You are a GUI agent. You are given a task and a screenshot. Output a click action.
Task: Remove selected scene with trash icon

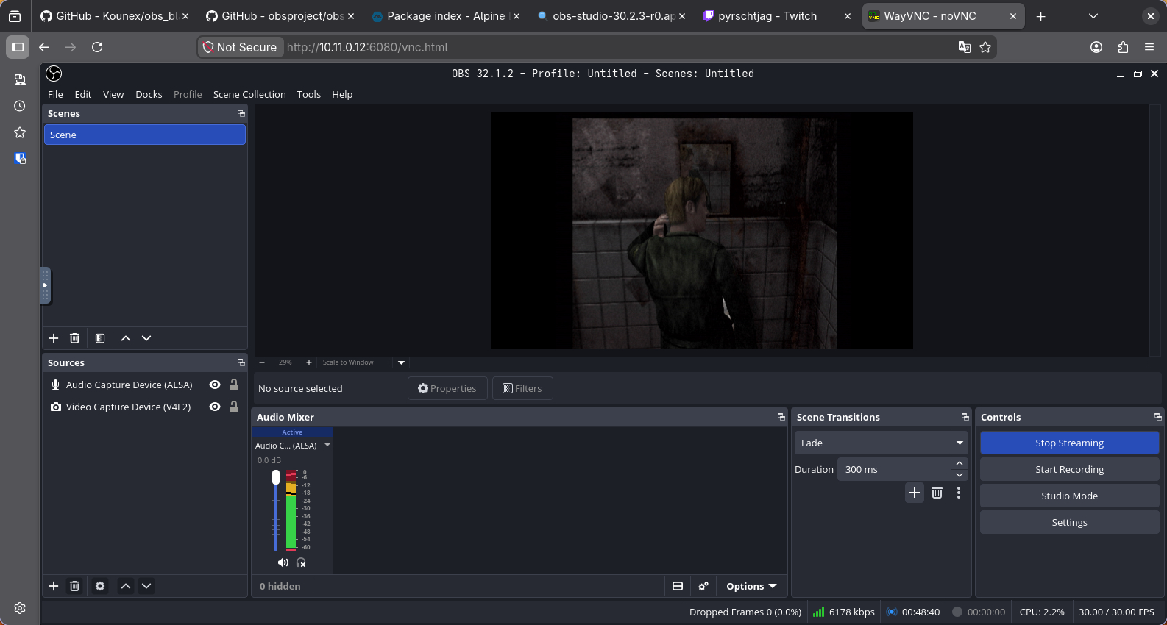point(74,338)
